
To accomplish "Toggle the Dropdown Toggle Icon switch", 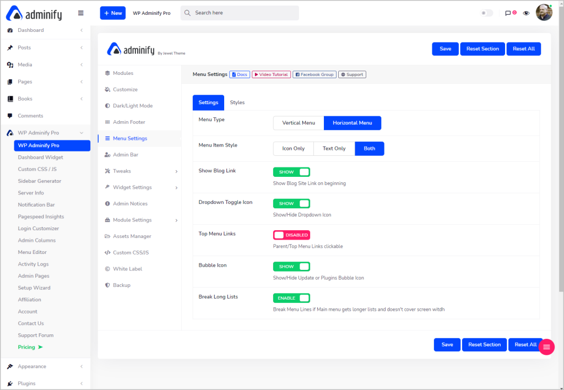I will [x=291, y=204].
